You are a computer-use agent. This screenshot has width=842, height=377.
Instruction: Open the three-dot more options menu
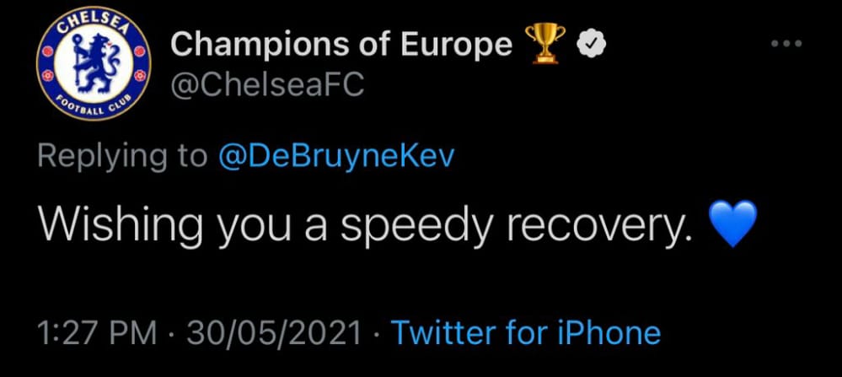point(789,44)
